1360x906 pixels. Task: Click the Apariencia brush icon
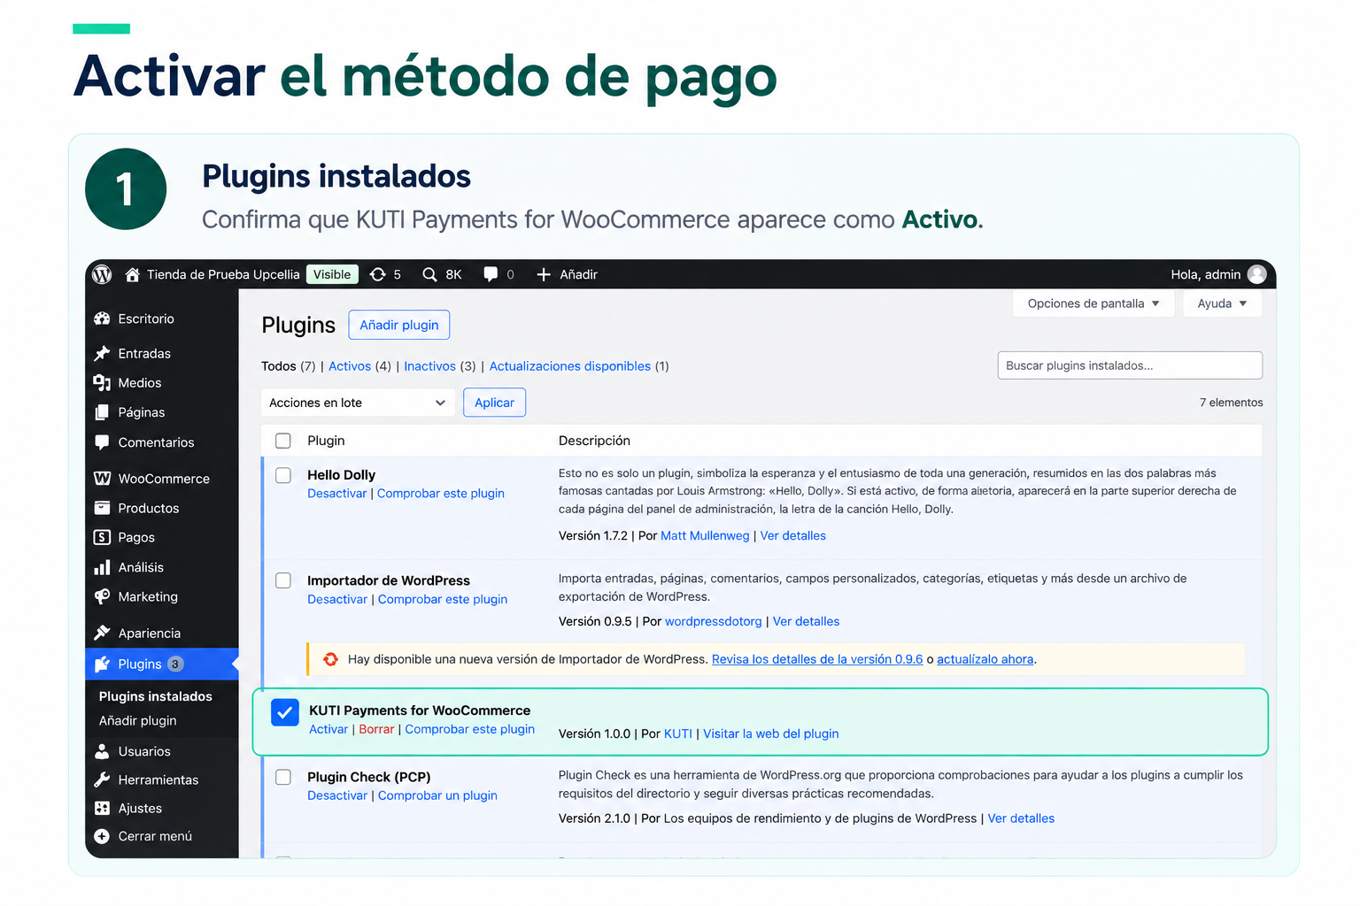[103, 633]
